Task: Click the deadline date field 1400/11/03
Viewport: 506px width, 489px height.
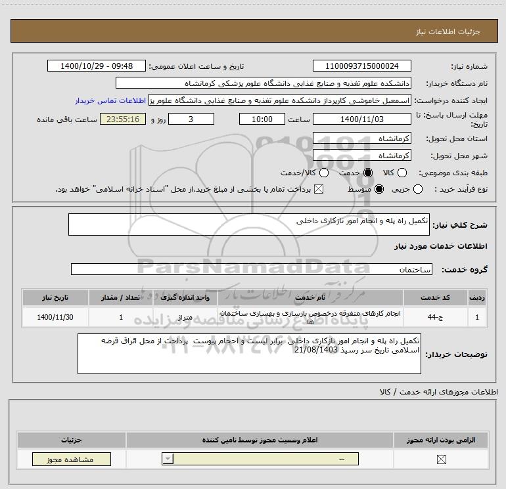Action: pyautogui.click(x=361, y=119)
